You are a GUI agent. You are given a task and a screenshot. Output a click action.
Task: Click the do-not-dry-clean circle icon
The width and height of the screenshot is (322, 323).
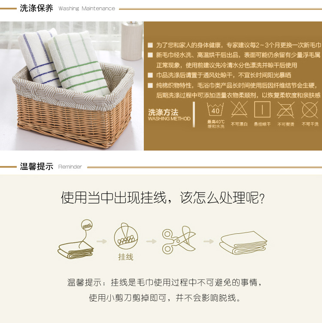tap(310, 110)
